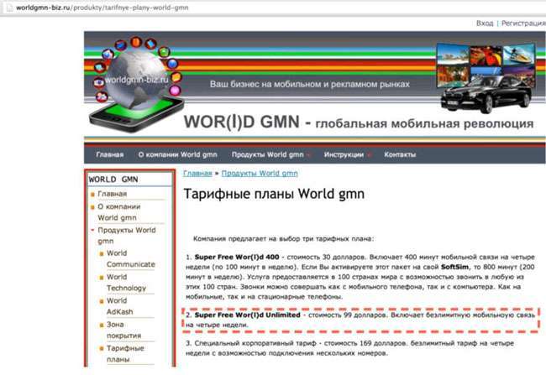Expand the Инструкции menu arrow
This screenshot has height=375, width=546.
pyautogui.click(x=369, y=155)
